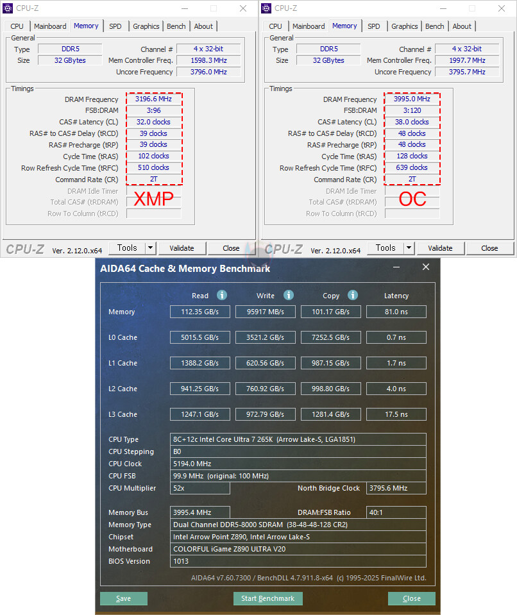
Task: Click Save in the AIDA64 benchmark window
Action: [x=123, y=598]
